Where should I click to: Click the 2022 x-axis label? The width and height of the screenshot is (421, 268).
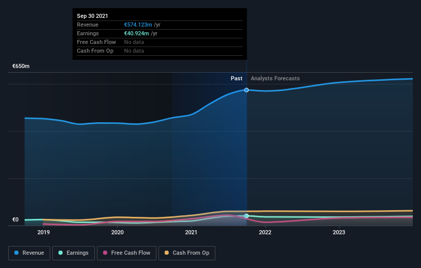(265, 232)
